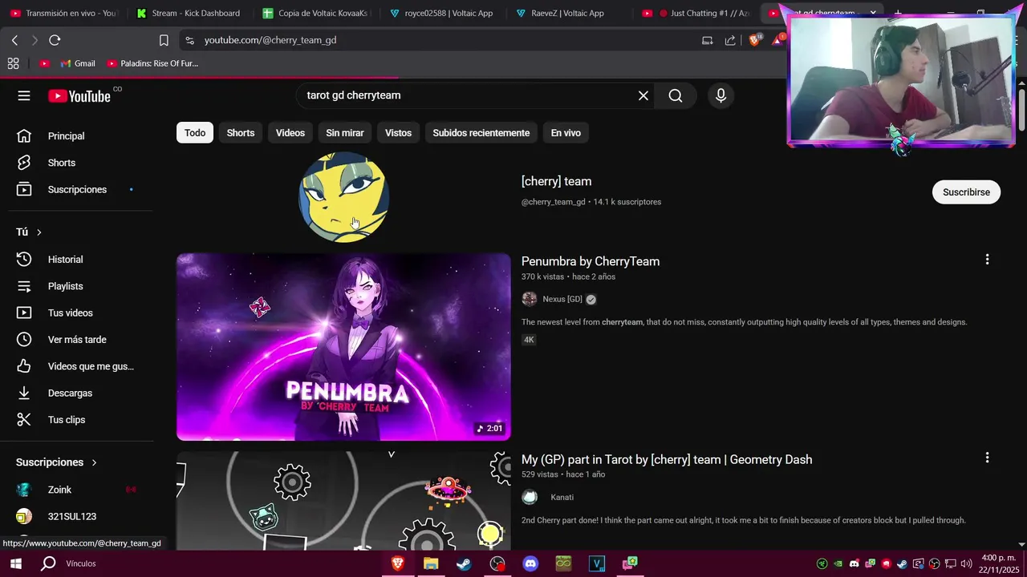
Task: Open Ver más tarde list
Action: click(76, 340)
